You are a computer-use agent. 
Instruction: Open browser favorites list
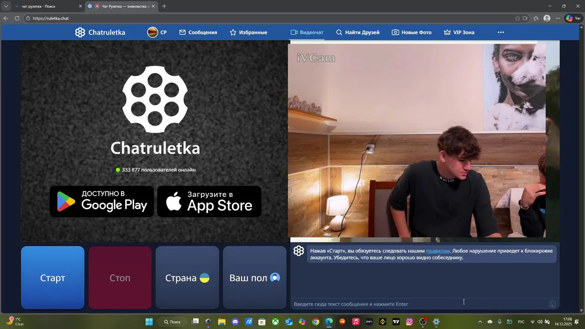pyautogui.click(x=536, y=18)
